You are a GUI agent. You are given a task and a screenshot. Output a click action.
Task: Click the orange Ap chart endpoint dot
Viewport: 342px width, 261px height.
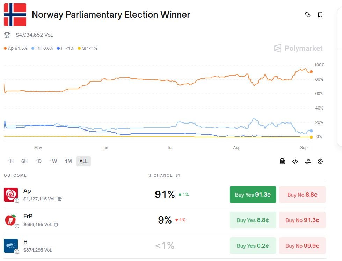point(311,72)
